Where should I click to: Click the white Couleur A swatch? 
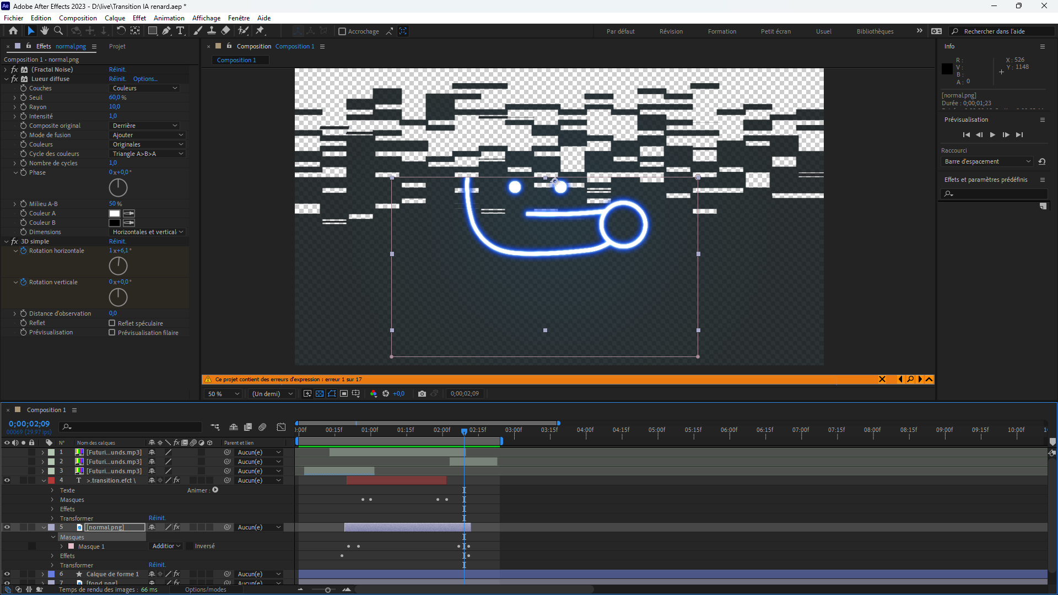pos(115,214)
